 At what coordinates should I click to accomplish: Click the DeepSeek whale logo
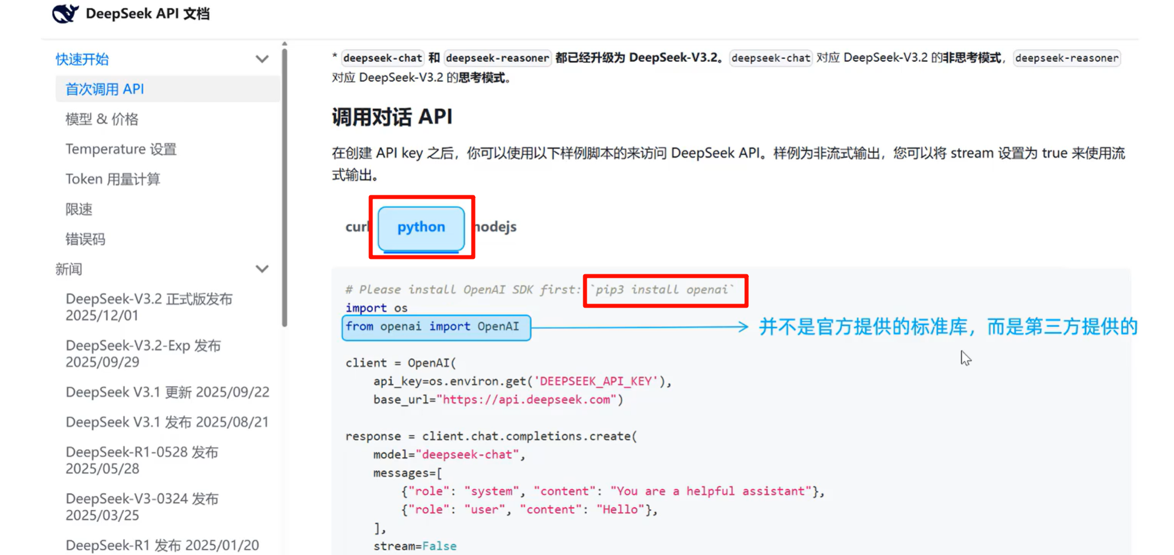click(65, 13)
